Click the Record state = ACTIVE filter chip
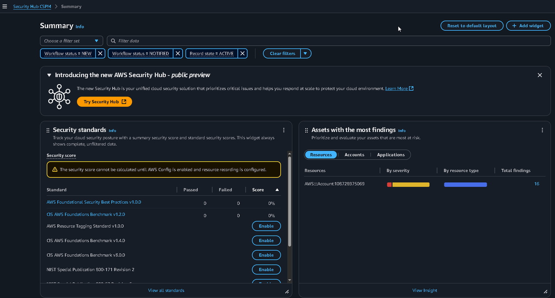Viewport: 555px width, 298px height. 212,53
